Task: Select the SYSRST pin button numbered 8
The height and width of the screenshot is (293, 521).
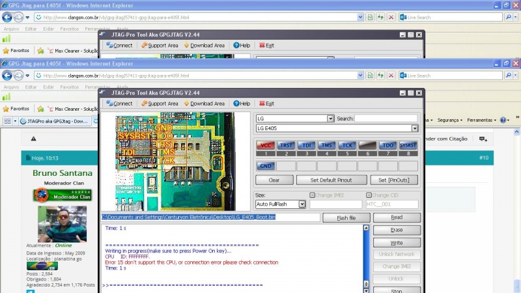Action: [408, 145]
